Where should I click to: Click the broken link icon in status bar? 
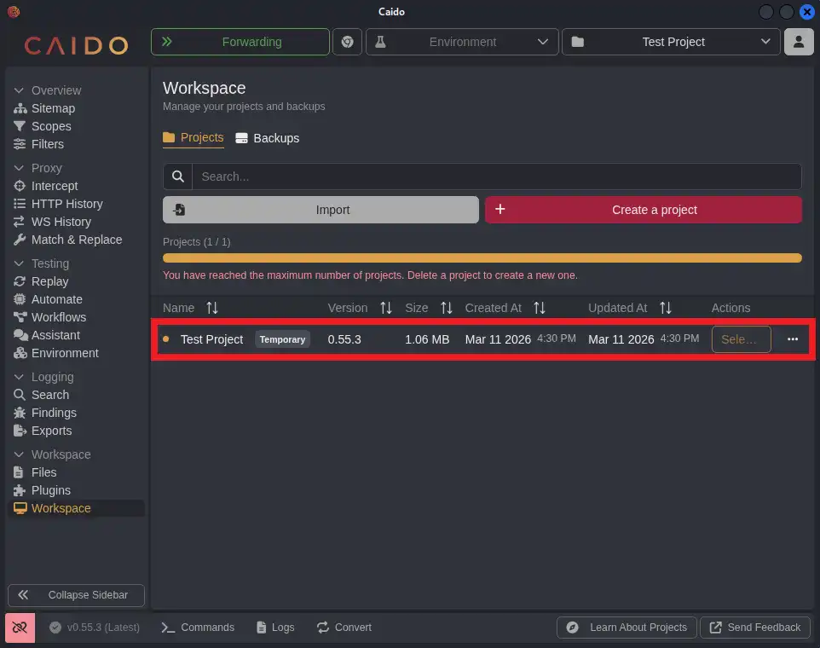coord(20,627)
